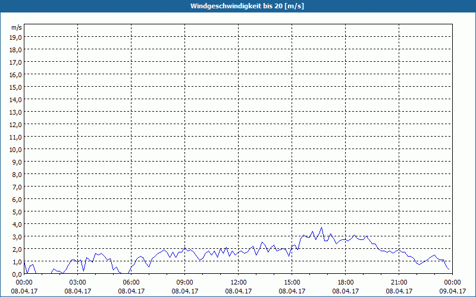Click the wind speed peak near 16:40
Viewport: 476px width, 297px height.
321,228
